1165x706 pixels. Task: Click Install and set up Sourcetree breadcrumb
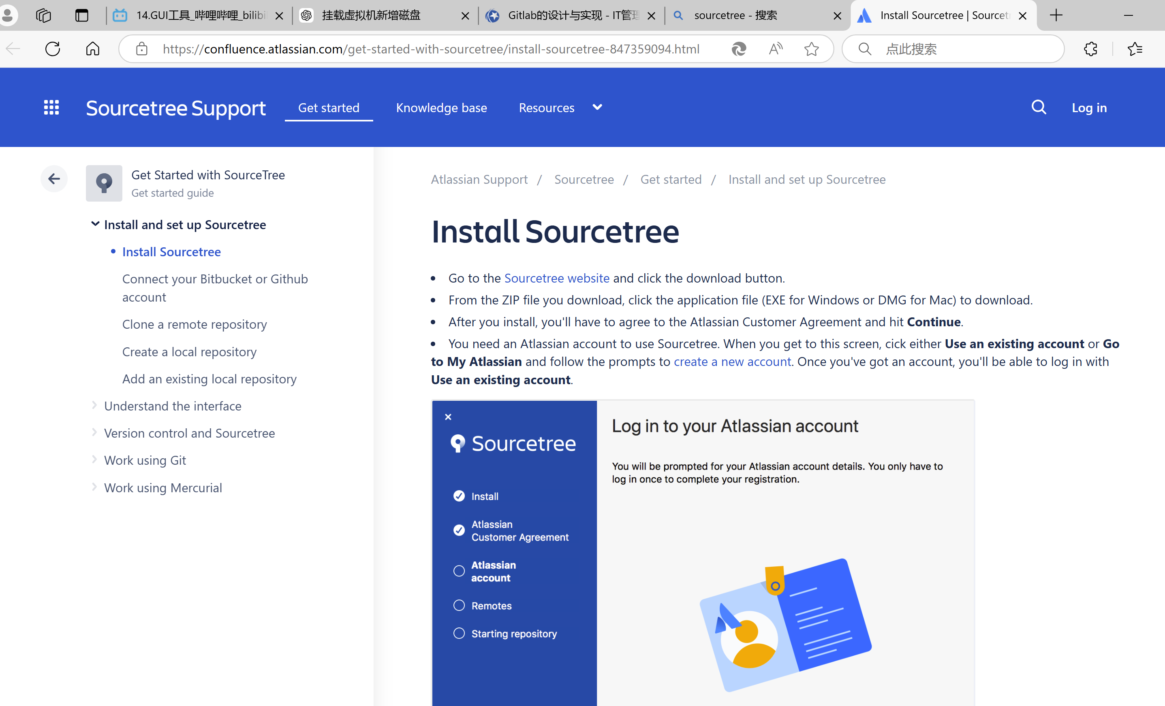tap(807, 179)
